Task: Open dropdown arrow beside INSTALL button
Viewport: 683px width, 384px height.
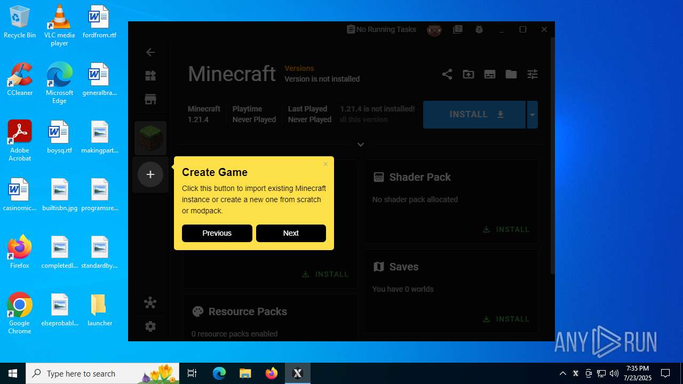Action: [533, 115]
